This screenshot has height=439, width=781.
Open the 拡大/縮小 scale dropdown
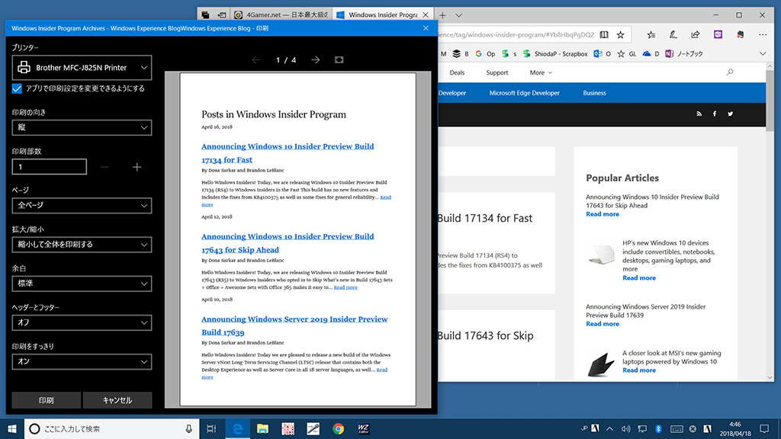pyautogui.click(x=82, y=245)
